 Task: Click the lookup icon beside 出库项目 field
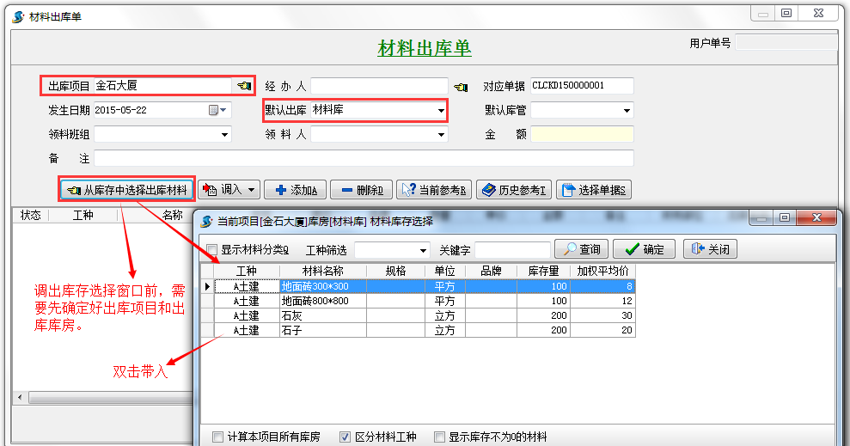click(244, 86)
